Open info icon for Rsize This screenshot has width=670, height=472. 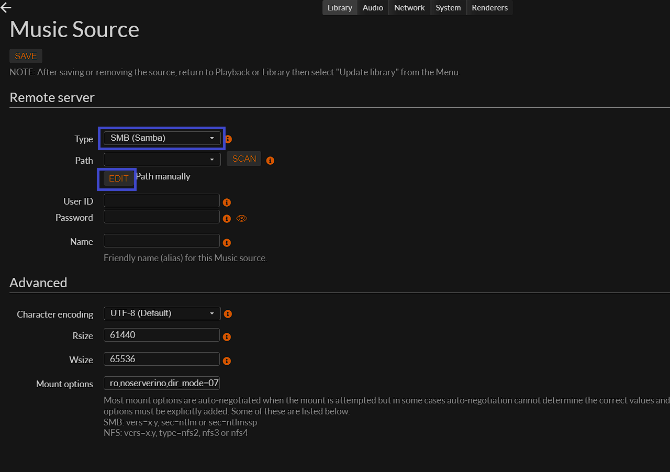pos(227,337)
